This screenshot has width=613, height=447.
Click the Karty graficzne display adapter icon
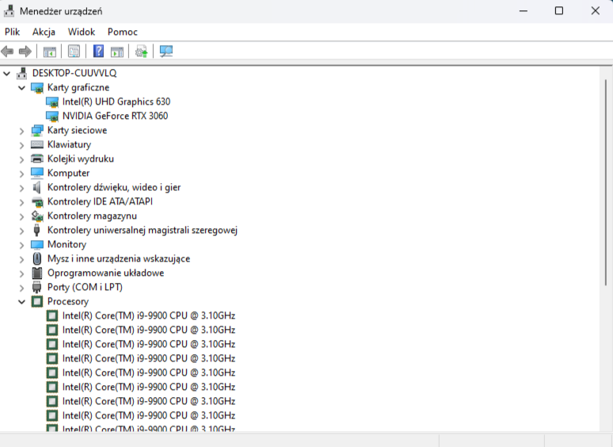pos(37,88)
